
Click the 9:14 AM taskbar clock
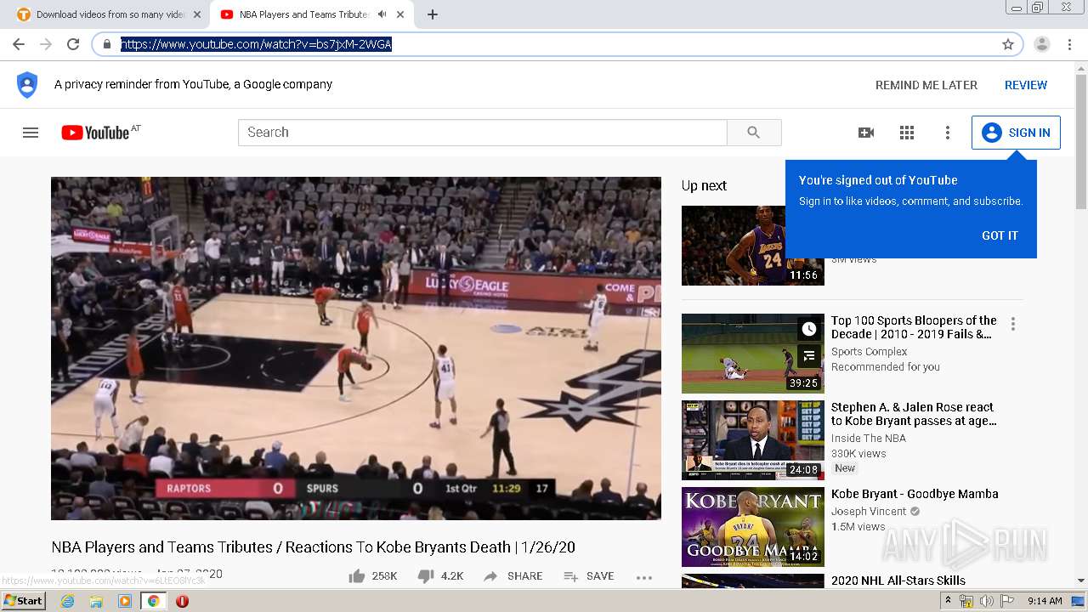pyautogui.click(x=1045, y=601)
